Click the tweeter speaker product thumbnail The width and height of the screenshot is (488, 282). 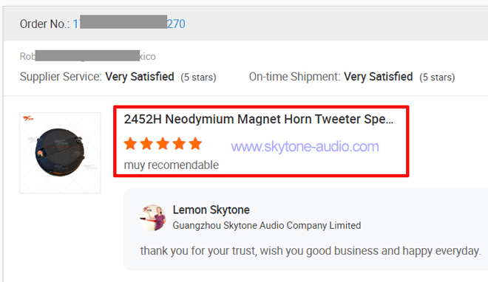(x=60, y=153)
